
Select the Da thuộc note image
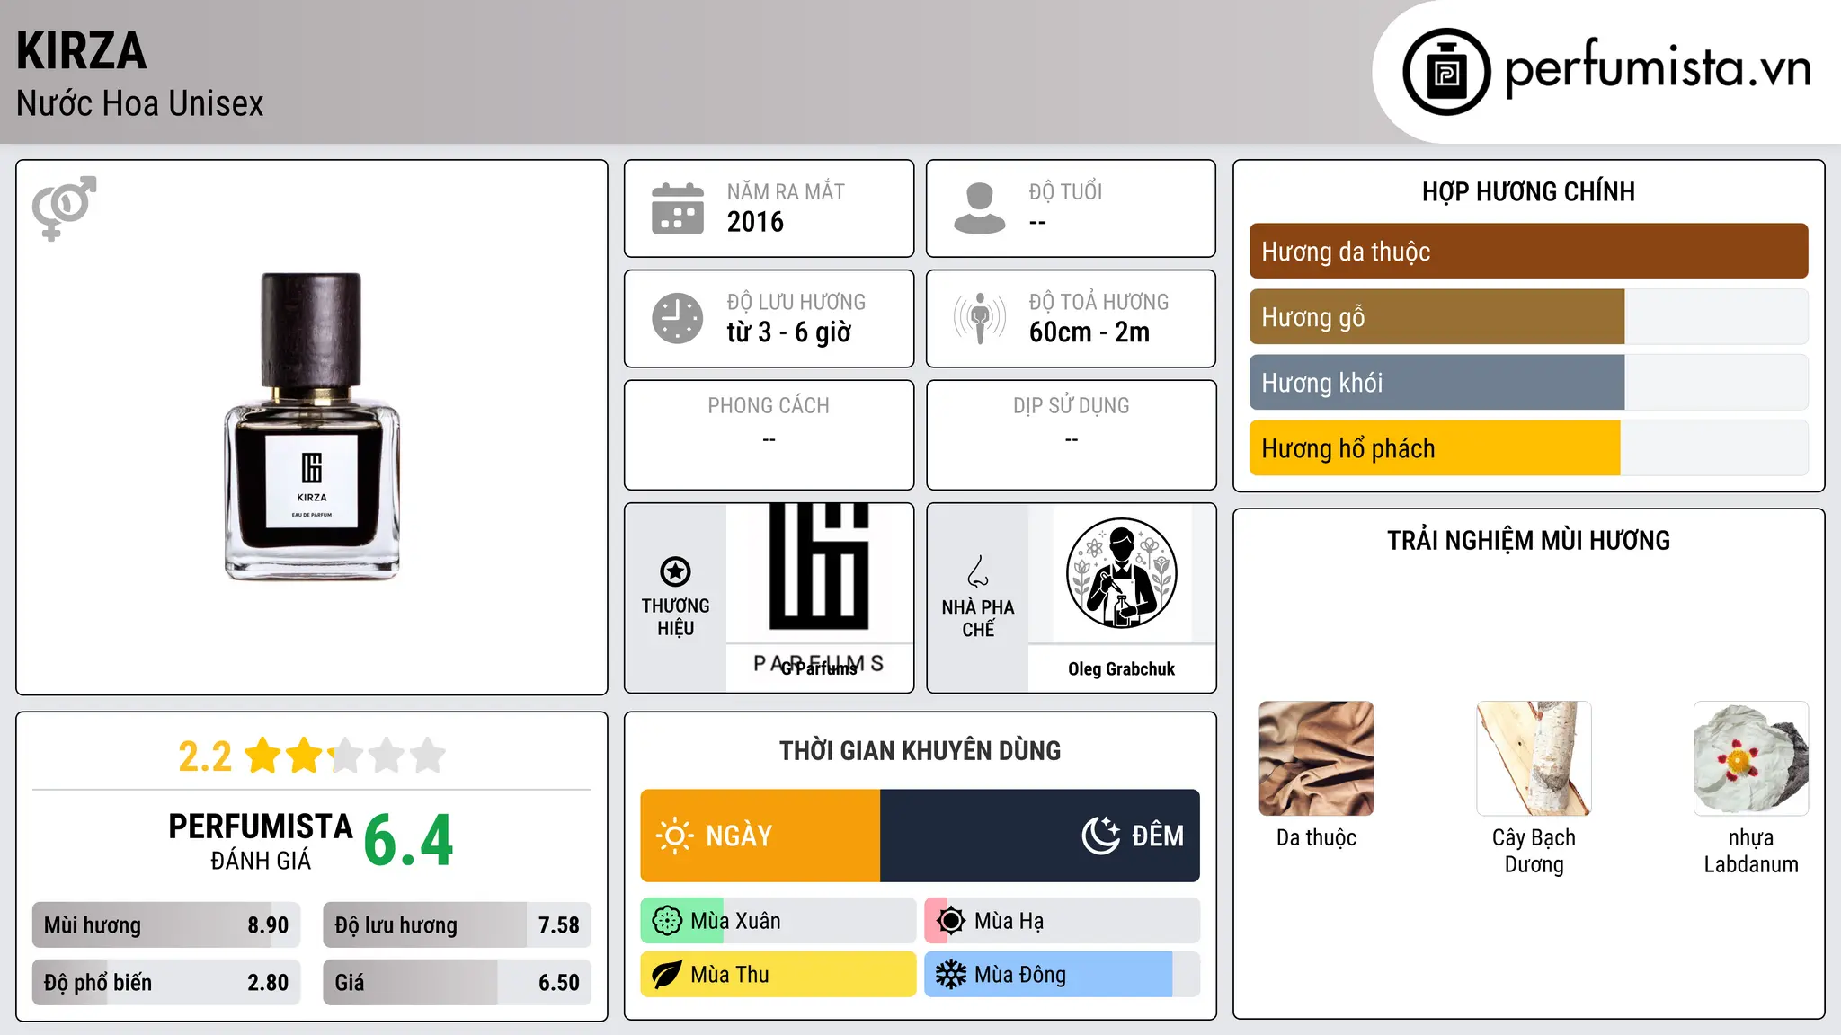pos(1316,758)
